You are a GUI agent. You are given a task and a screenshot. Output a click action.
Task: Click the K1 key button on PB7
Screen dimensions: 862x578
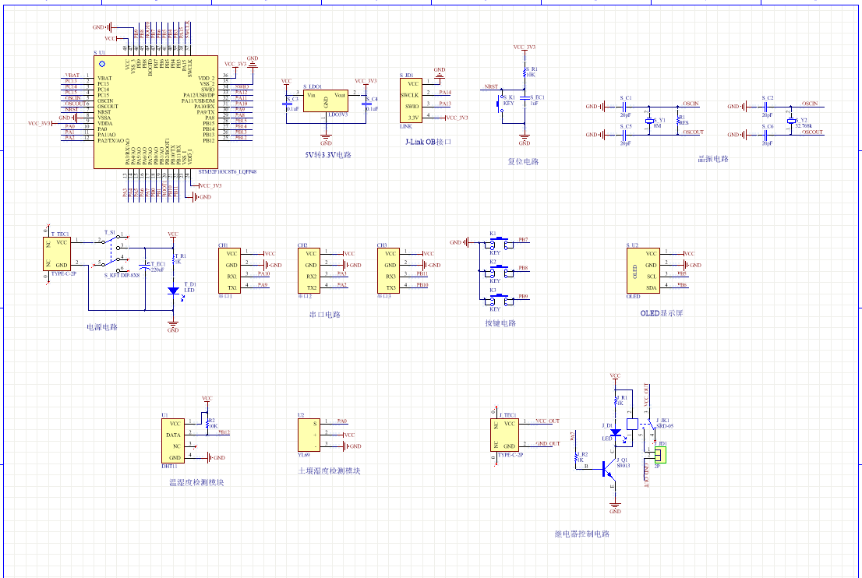(500, 243)
